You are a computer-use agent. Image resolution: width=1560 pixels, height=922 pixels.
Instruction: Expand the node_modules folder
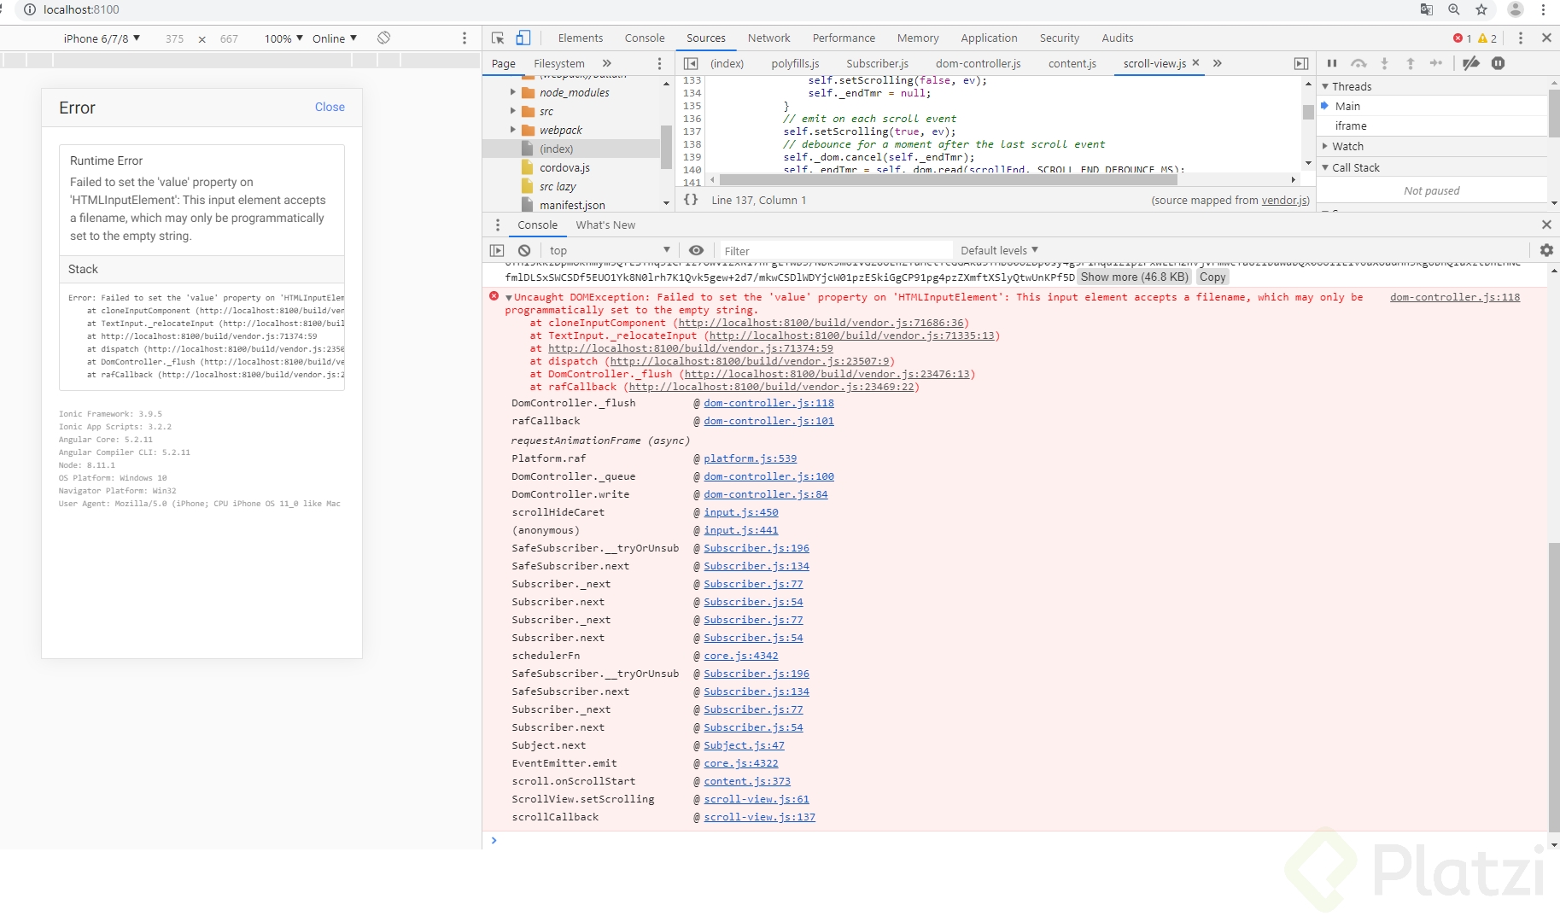pyautogui.click(x=512, y=92)
